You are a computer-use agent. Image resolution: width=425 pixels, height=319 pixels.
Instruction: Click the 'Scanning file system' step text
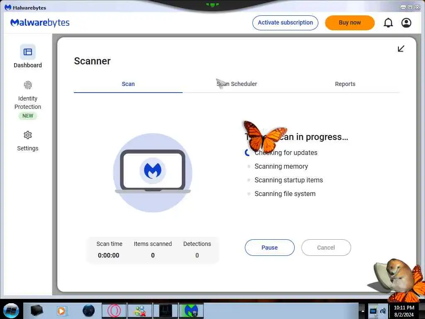(x=285, y=194)
